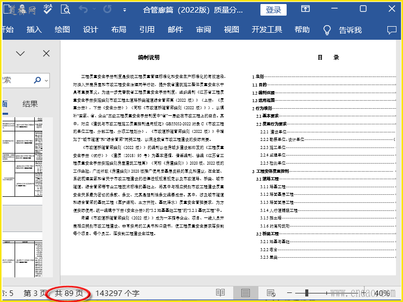Click the 共 89 页 page count
403x302 pixels.
69,293
